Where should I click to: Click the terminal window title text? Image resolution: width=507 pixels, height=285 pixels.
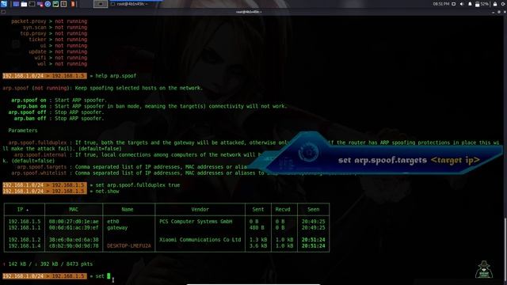(x=248, y=12)
